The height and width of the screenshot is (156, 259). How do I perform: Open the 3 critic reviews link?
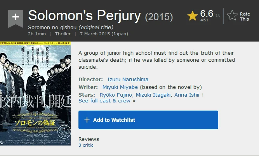86,145
